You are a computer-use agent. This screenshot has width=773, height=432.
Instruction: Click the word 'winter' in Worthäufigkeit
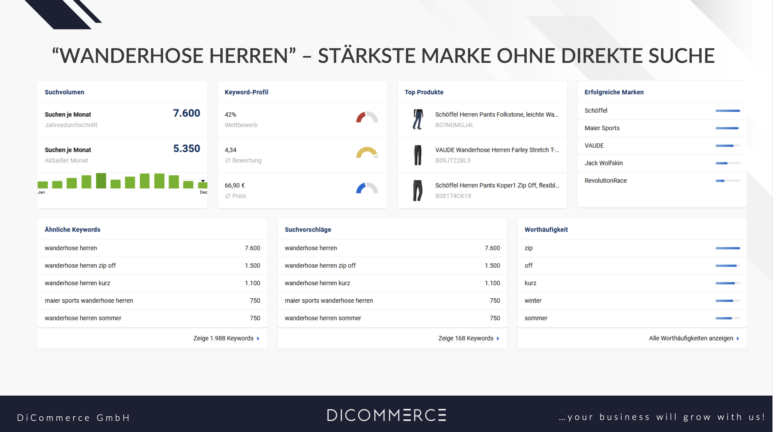pyautogui.click(x=533, y=300)
